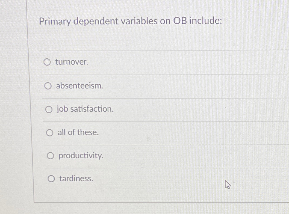Click the answer label reading all of these

(x=78, y=133)
